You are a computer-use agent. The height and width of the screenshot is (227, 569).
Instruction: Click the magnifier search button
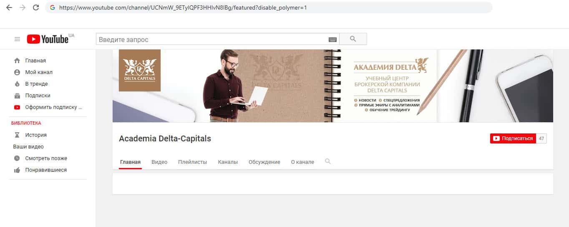[x=353, y=39]
